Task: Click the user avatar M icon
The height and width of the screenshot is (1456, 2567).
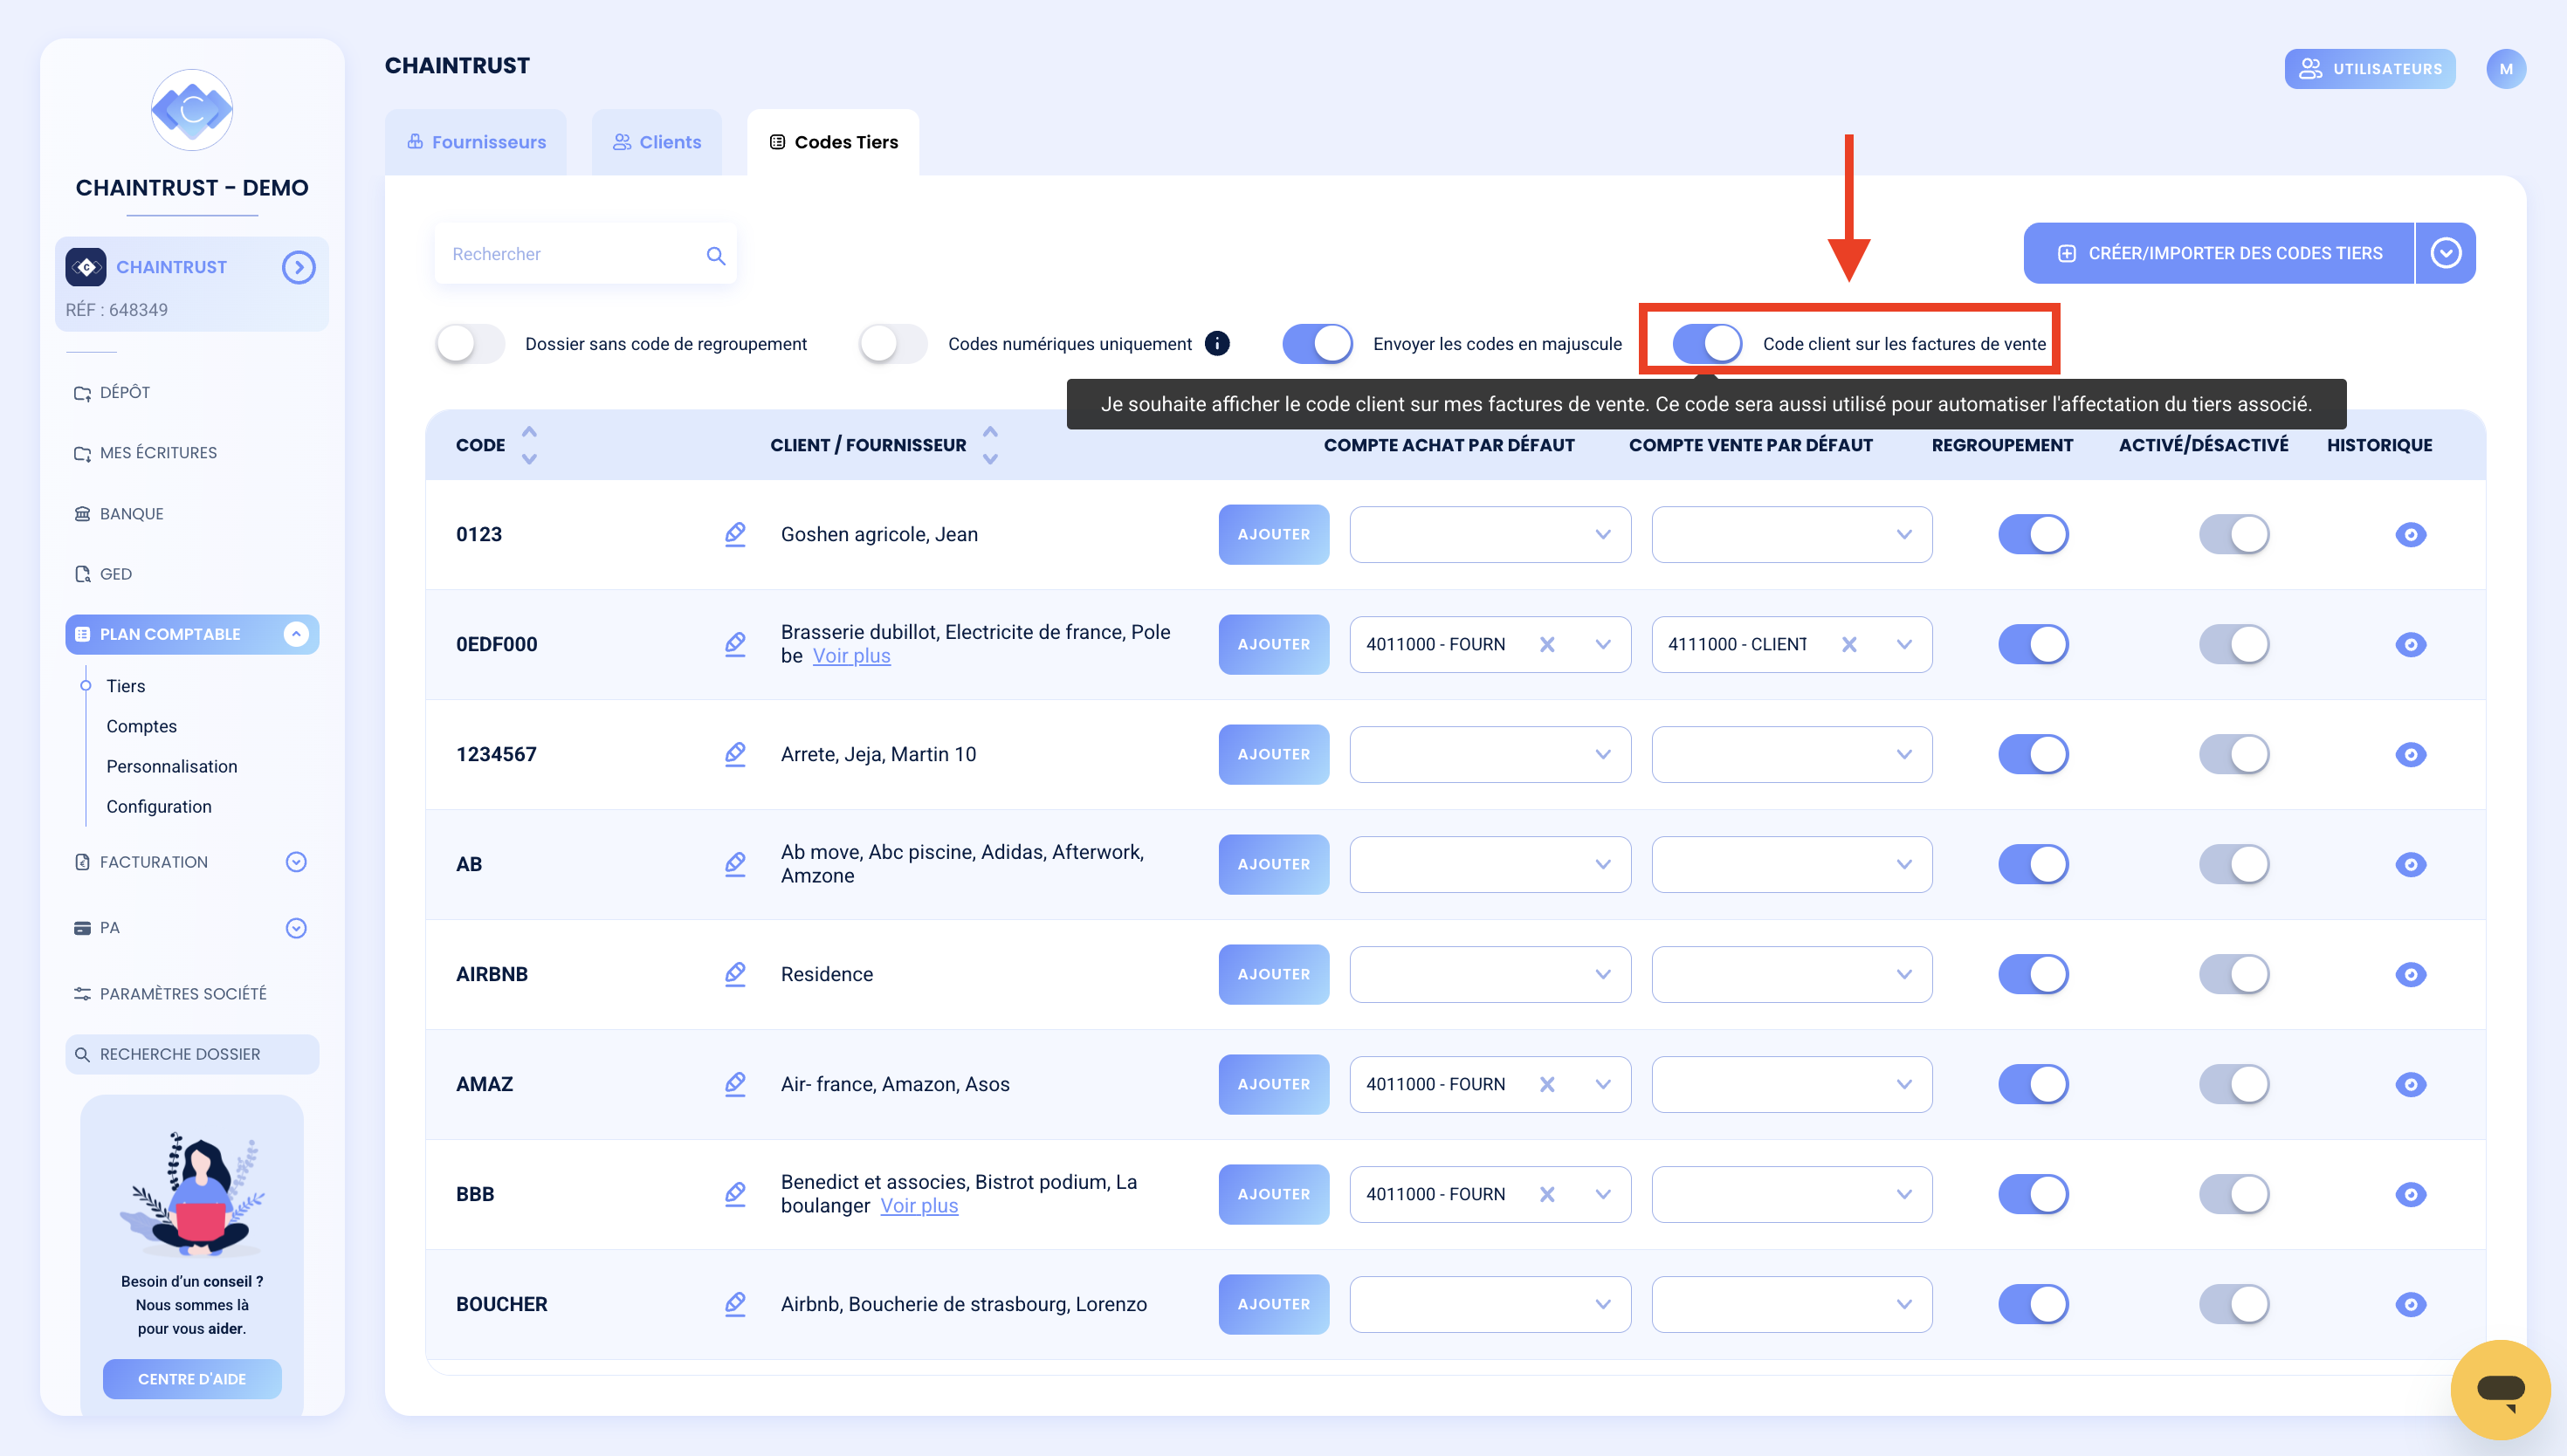Action: [2505, 69]
